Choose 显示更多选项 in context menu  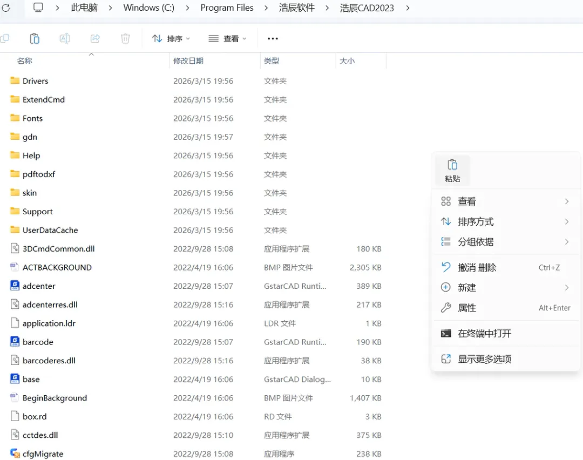pyautogui.click(x=505, y=359)
